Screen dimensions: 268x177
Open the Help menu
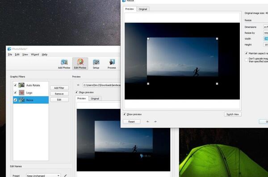45,54
